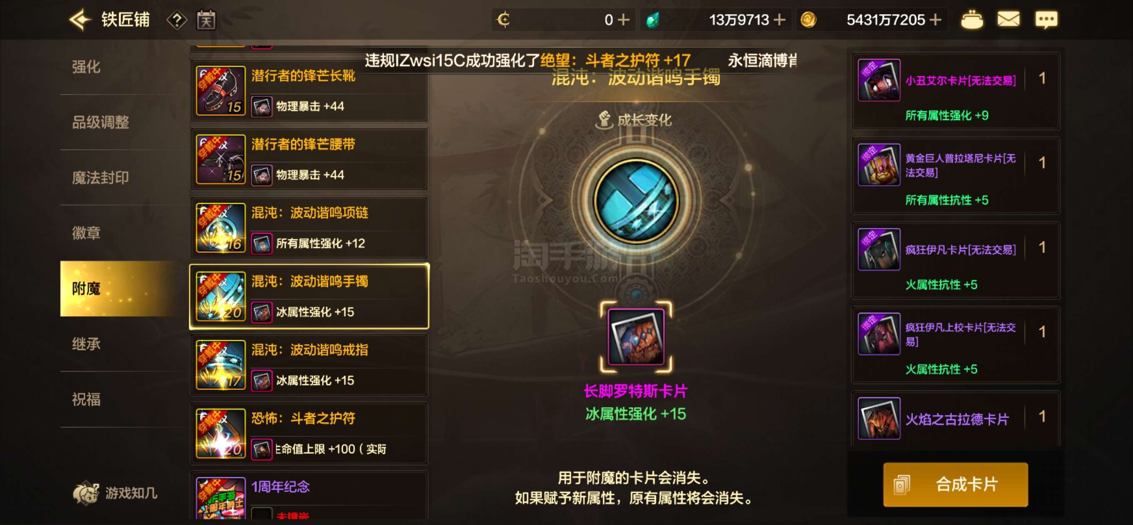Select 混沌：波动谐鸣戒指 equipment entry

pos(309,365)
